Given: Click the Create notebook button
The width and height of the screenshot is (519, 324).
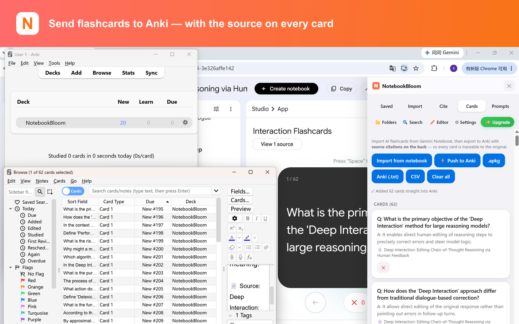Looking at the screenshot, I should (x=286, y=89).
